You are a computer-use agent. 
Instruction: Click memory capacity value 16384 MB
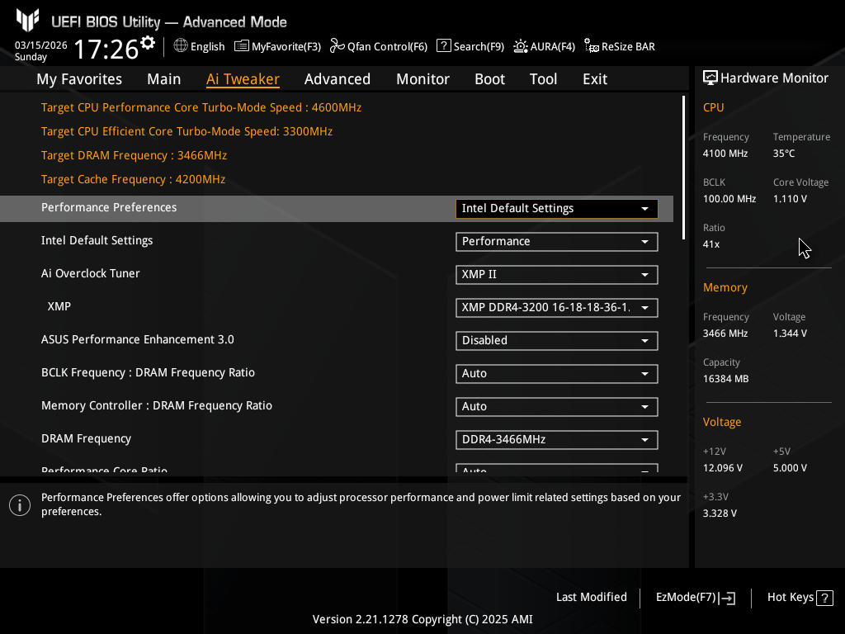(726, 379)
